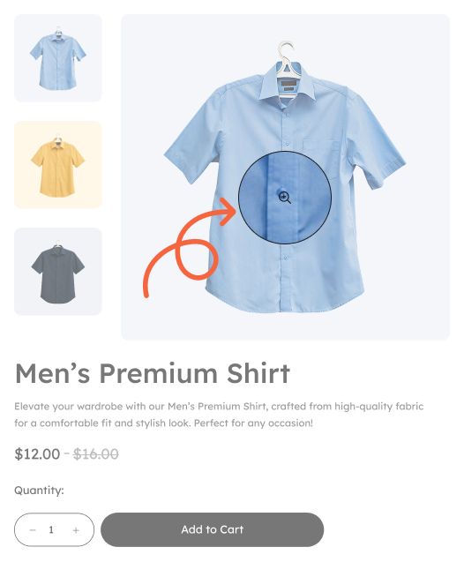
Task: Increase quantity with the plus icon
Action: point(76,530)
